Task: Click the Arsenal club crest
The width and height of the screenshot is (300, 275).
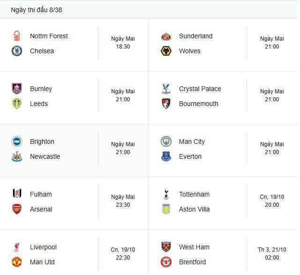Action: click(17, 209)
